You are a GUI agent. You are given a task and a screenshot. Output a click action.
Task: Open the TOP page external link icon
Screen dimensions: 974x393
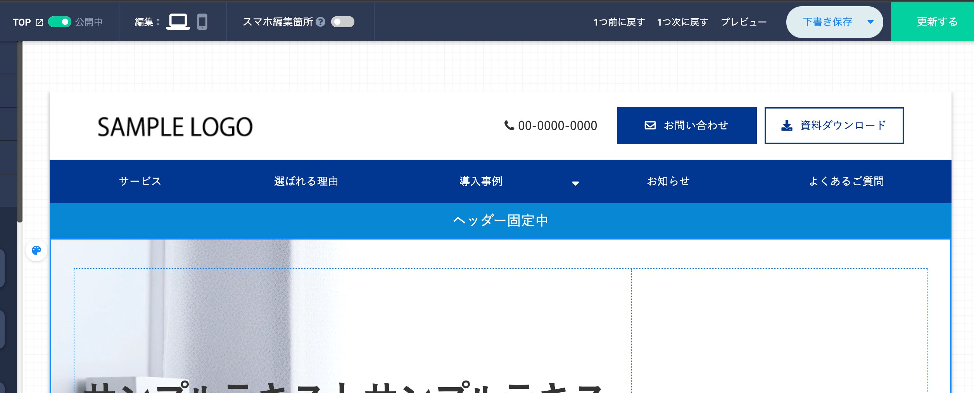click(x=39, y=22)
